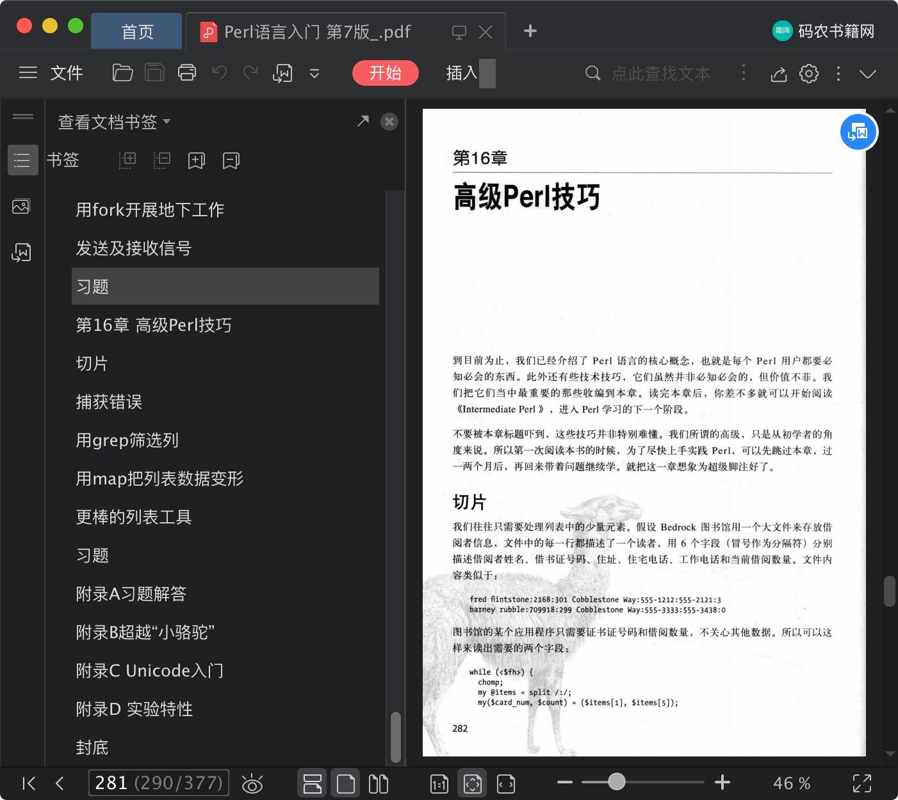Pop out the bookmark panel arrow

(363, 120)
